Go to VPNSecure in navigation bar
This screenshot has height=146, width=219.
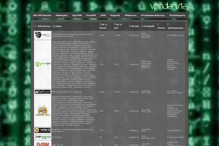point(130,15)
